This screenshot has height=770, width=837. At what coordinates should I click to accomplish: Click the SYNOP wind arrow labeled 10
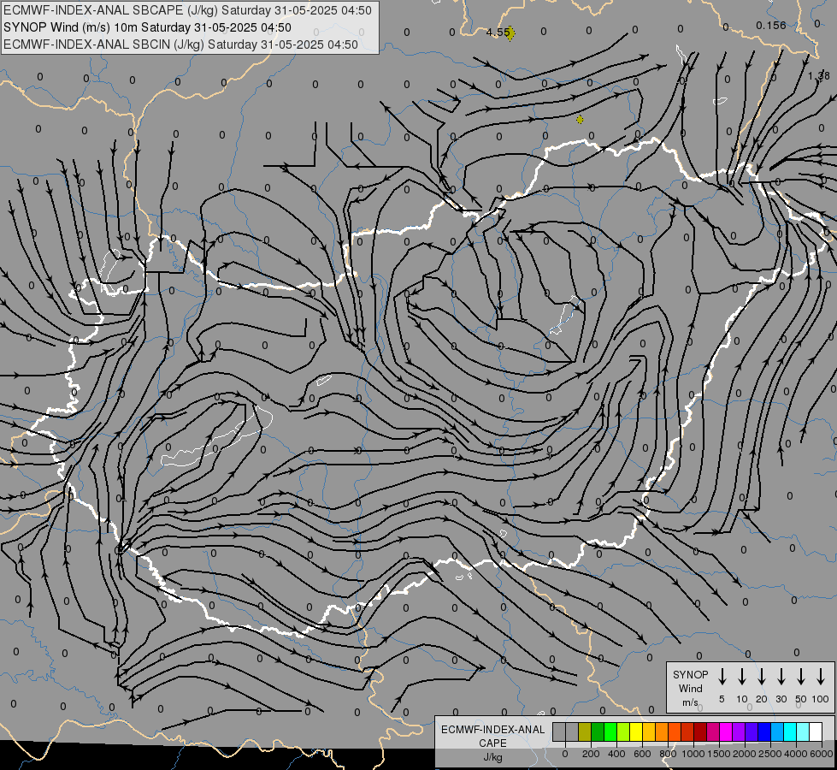pyautogui.click(x=742, y=677)
